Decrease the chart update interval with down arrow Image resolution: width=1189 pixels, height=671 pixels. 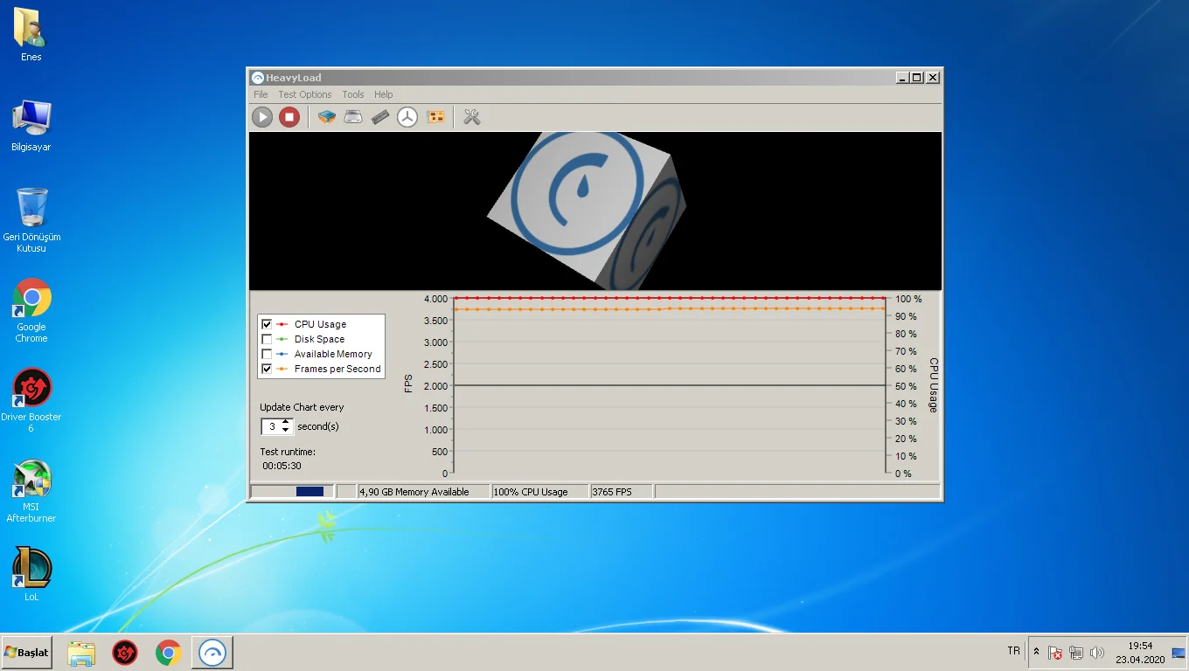(286, 430)
